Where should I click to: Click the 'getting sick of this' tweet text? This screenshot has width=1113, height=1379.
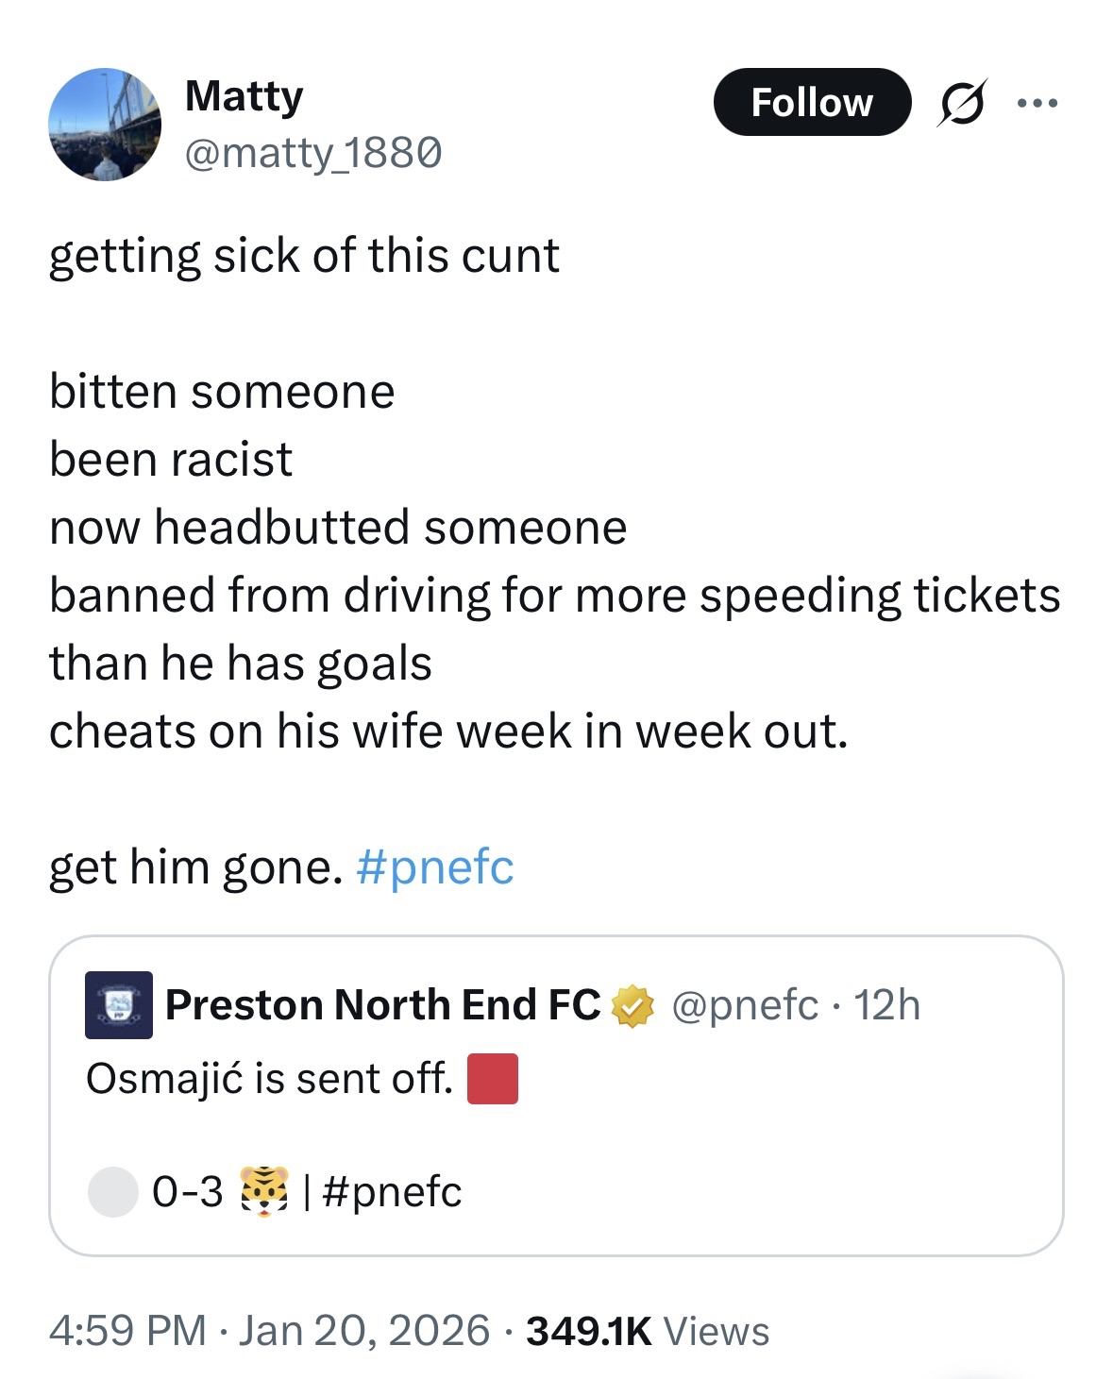(304, 256)
